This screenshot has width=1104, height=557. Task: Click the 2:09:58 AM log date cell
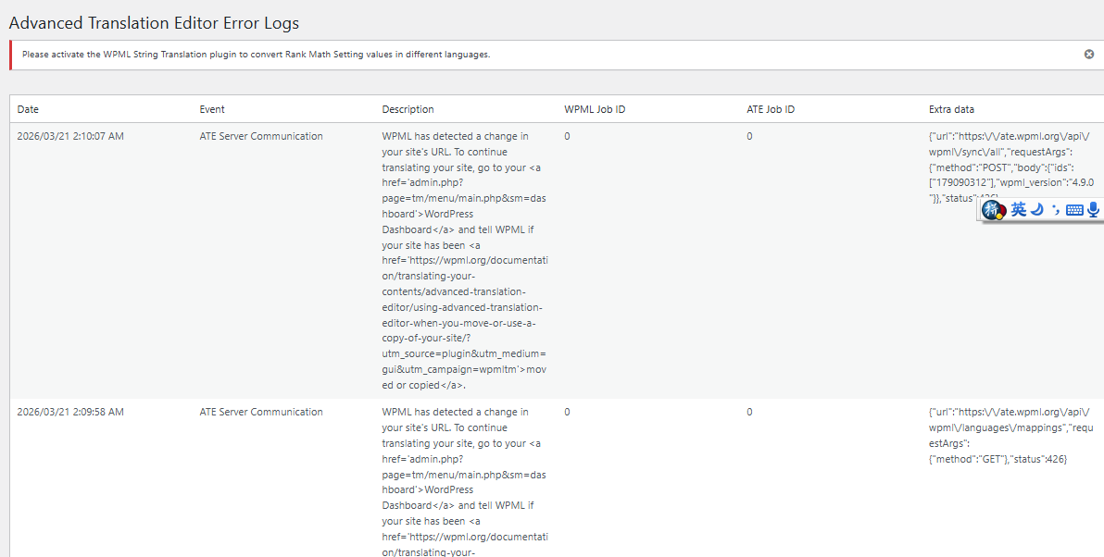(70, 412)
